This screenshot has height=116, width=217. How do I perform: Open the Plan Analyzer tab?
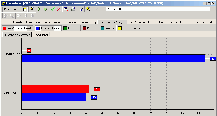[x=137, y=22]
